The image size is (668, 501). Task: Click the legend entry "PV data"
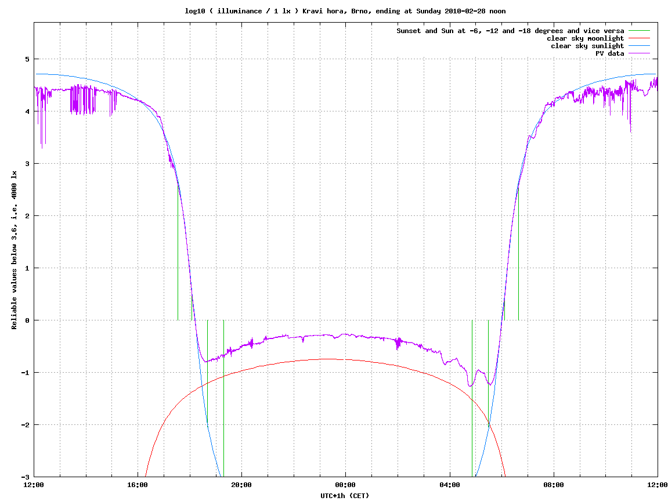[609, 53]
